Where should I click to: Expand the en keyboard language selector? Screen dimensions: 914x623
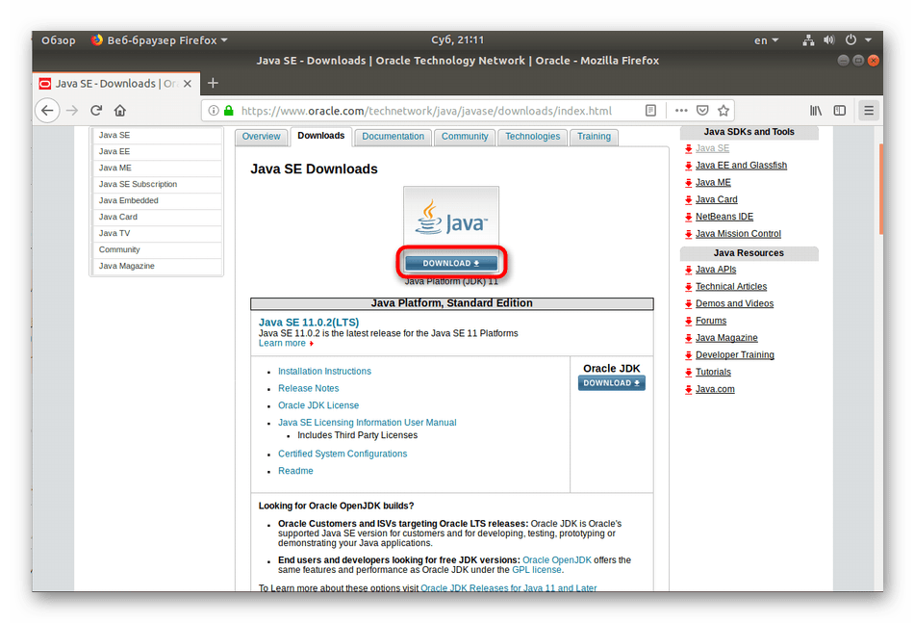[766, 40]
